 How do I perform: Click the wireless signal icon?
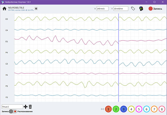(x=103, y=109)
